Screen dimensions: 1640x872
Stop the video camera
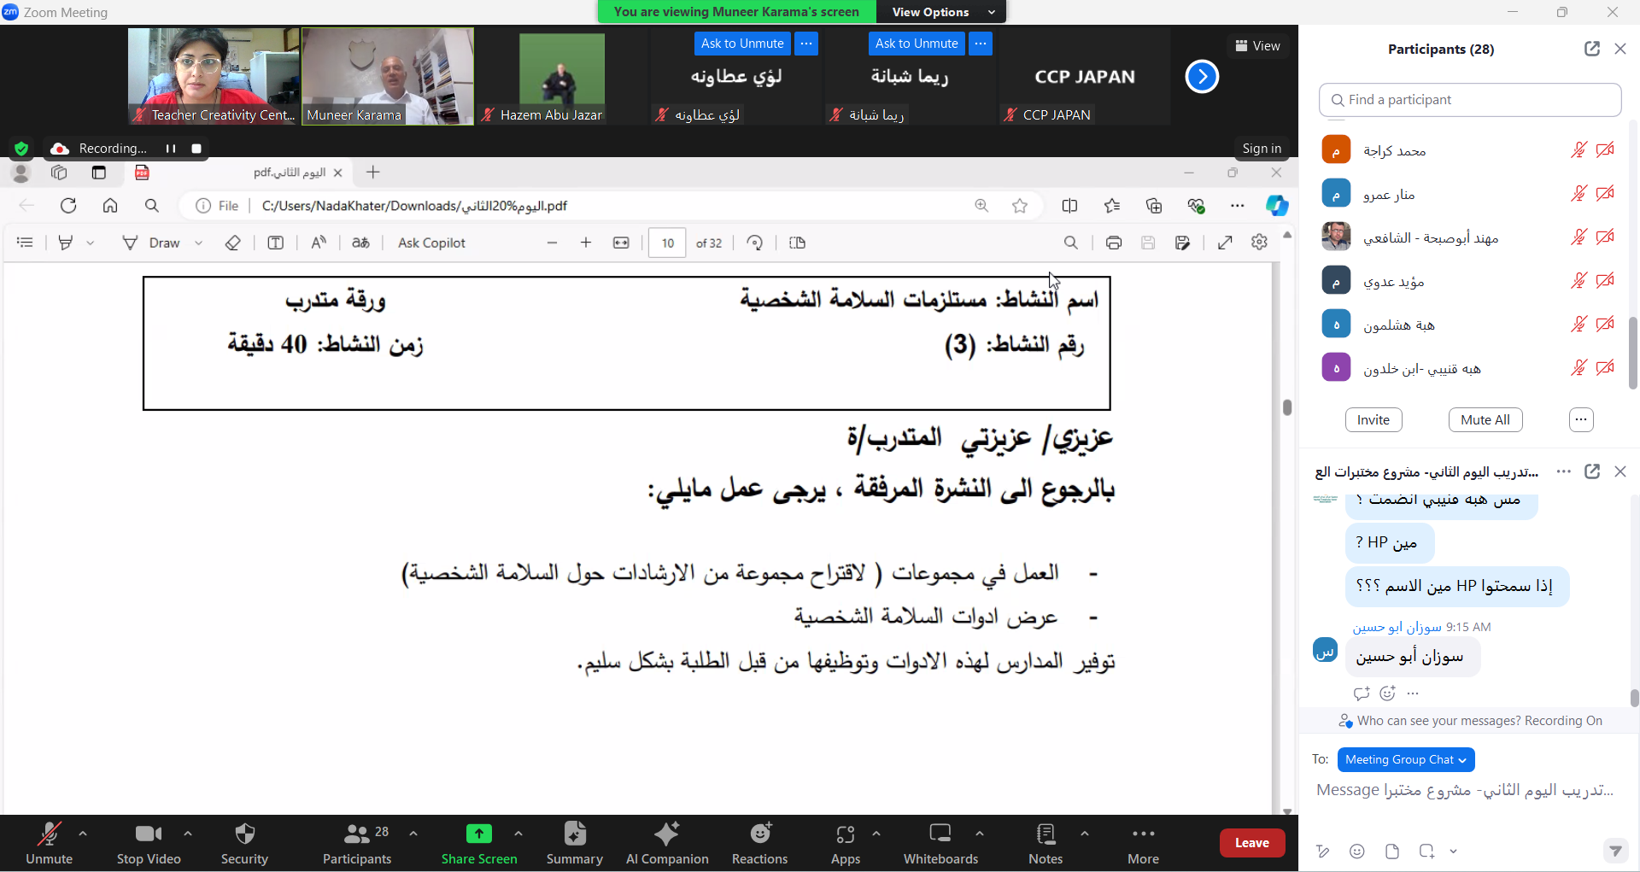pos(149,842)
